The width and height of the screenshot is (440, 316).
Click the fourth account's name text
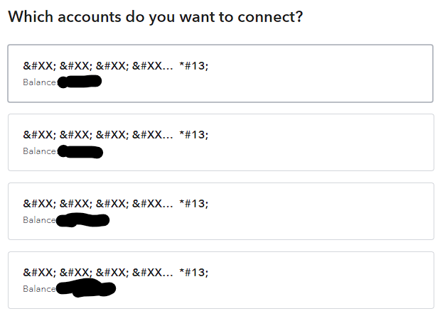pyautogui.click(x=97, y=273)
